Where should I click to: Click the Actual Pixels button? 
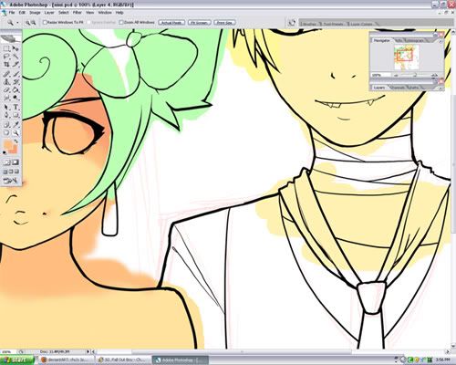click(171, 23)
